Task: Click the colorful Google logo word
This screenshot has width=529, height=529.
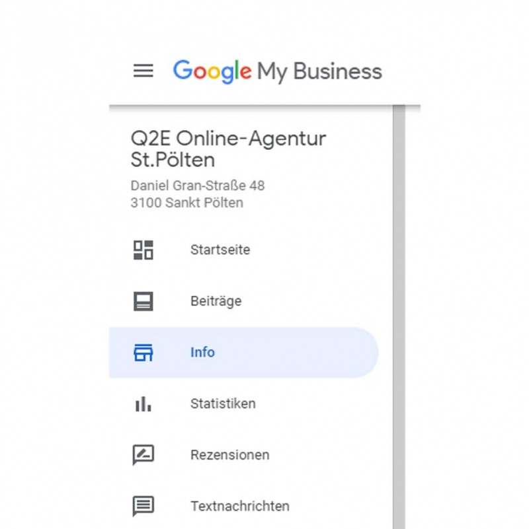Action: click(212, 71)
